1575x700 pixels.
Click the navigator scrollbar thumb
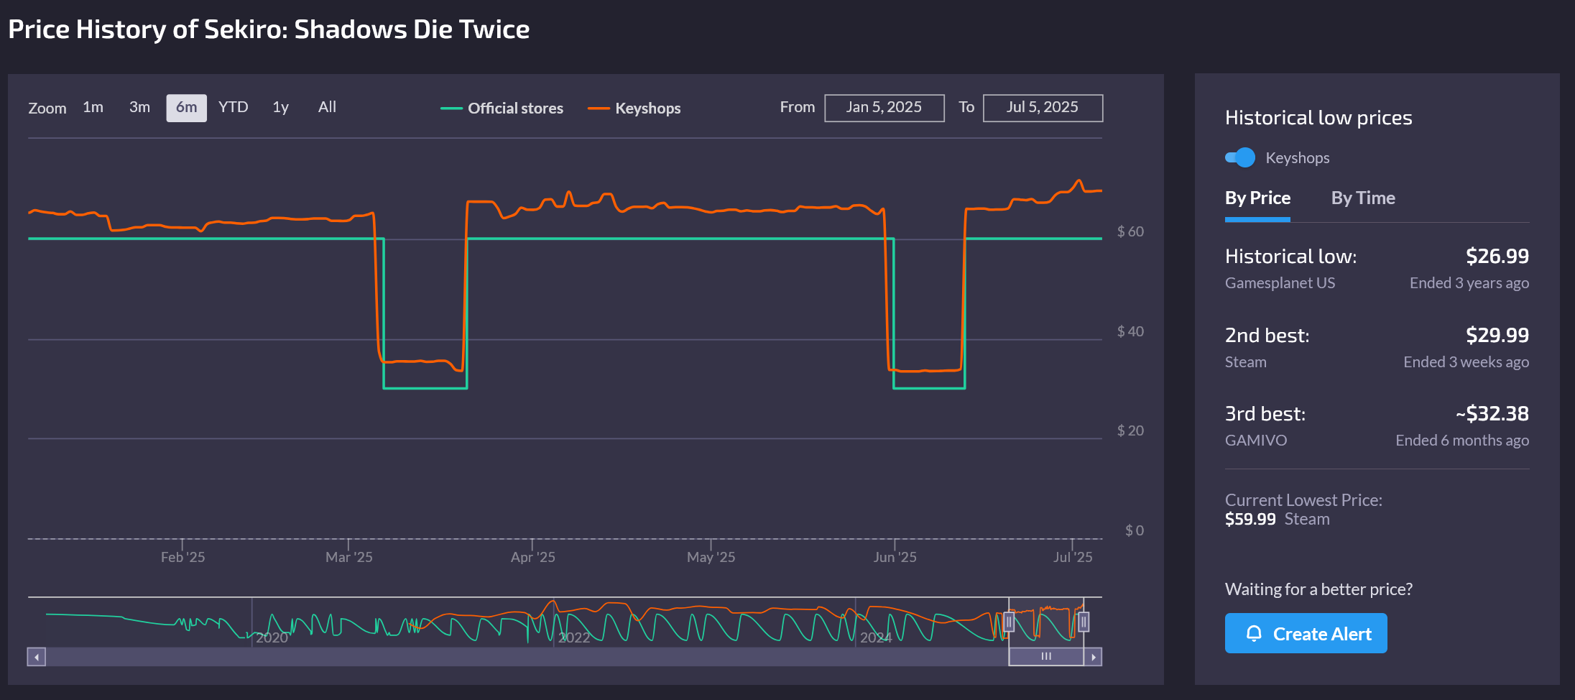pyautogui.click(x=1046, y=657)
